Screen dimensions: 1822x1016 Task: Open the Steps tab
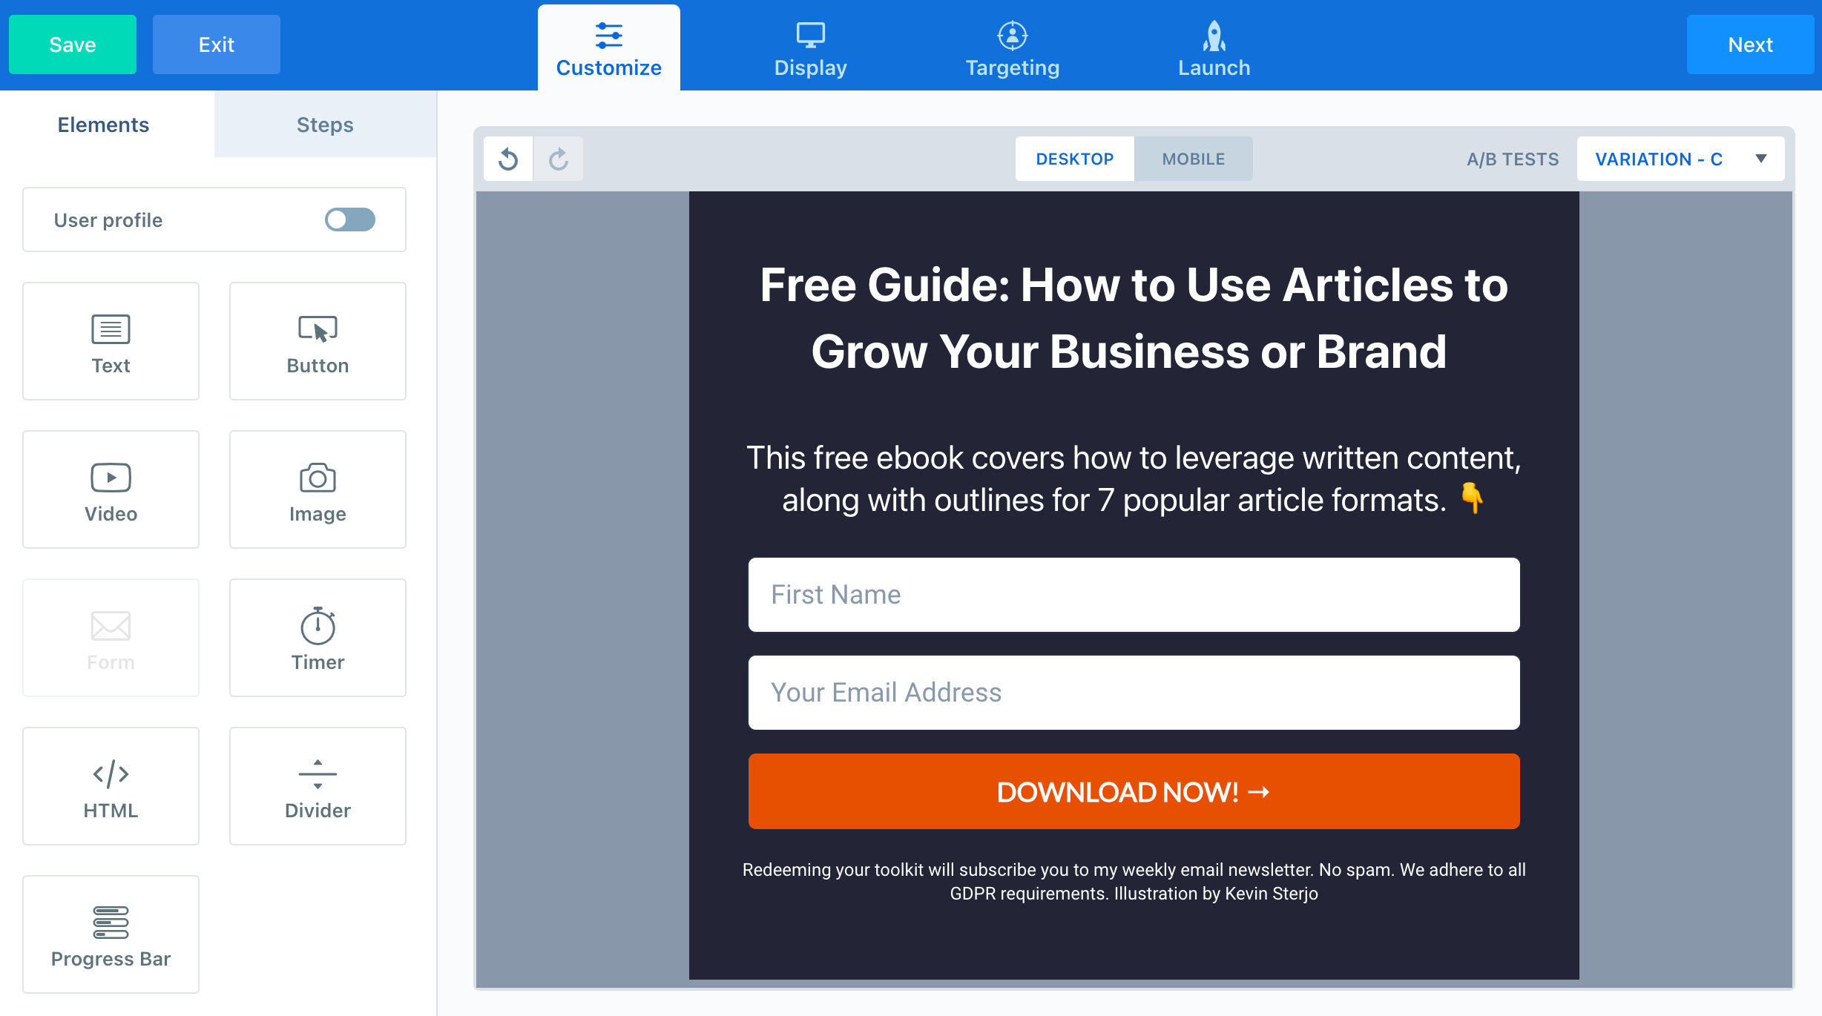click(x=325, y=125)
